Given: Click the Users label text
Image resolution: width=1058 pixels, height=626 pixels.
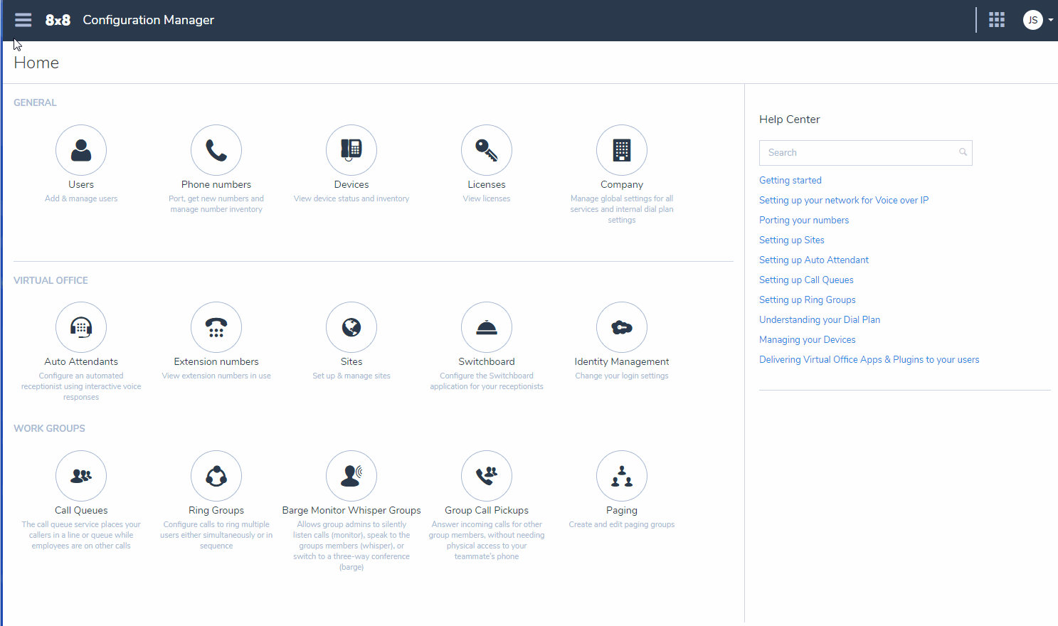Looking at the screenshot, I should (x=81, y=184).
